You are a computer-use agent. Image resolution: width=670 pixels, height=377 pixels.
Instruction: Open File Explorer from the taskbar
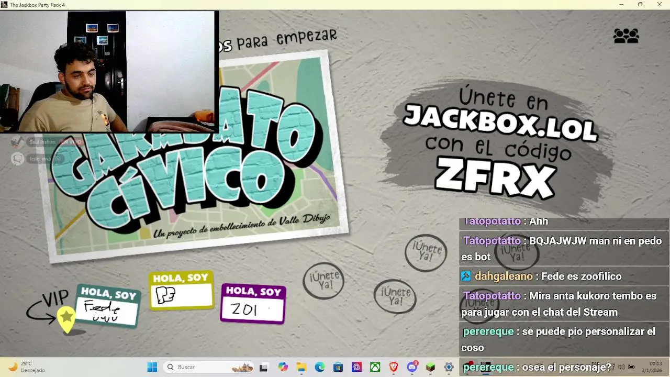[x=301, y=367]
